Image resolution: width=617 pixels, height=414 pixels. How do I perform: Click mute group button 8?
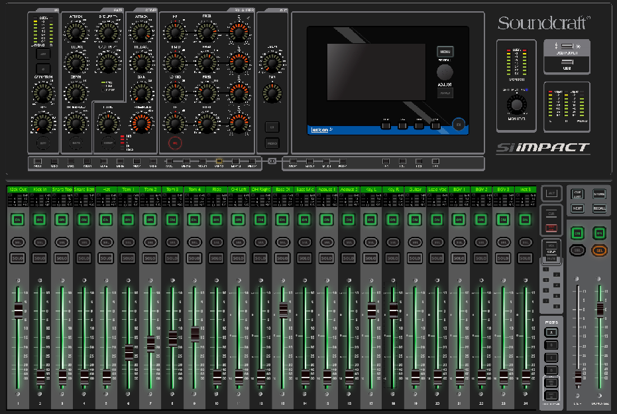(x=557, y=306)
